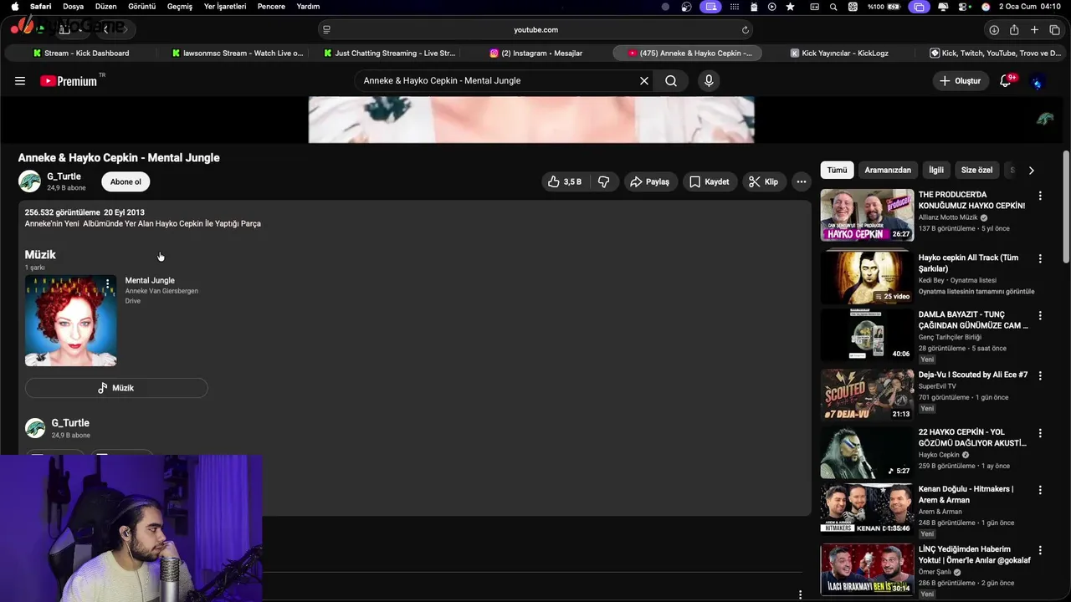Start voice search with microphone icon
Image resolution: width=1071 pixels, height=602 pixels.
(x=709, y=81)
